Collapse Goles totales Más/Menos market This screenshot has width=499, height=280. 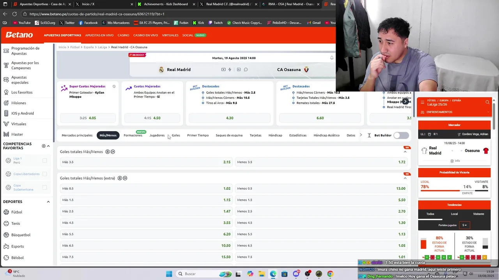(405, 152)
